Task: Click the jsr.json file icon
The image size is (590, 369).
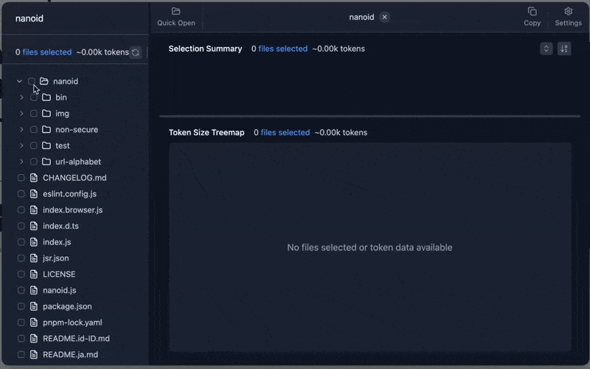Action: 34,258
